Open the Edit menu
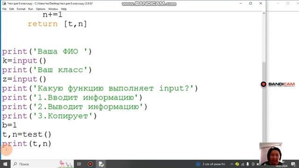Image resolution: width=299 pixels, height=168 pixels. (11, 9)
